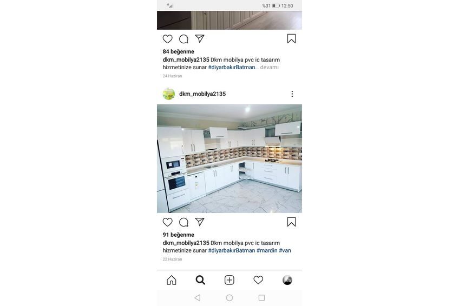
Task: Share the top post via send icon
Action: [200, 38]
